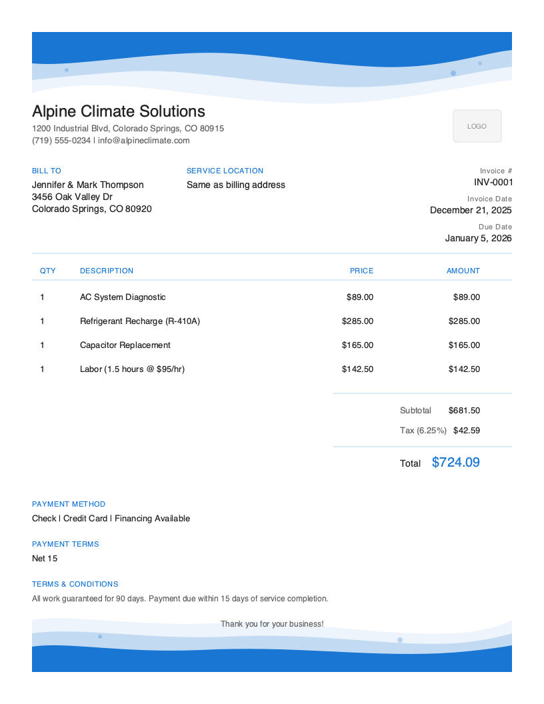Click the Total amount $724.09
The image size is (544, 704).
tap(455, 462)
